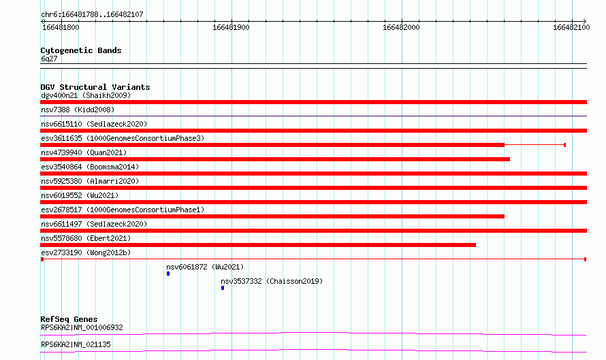Click the RefSeq Genes track heading
This screenshot has height=360, width=606.
coord(69,319)
